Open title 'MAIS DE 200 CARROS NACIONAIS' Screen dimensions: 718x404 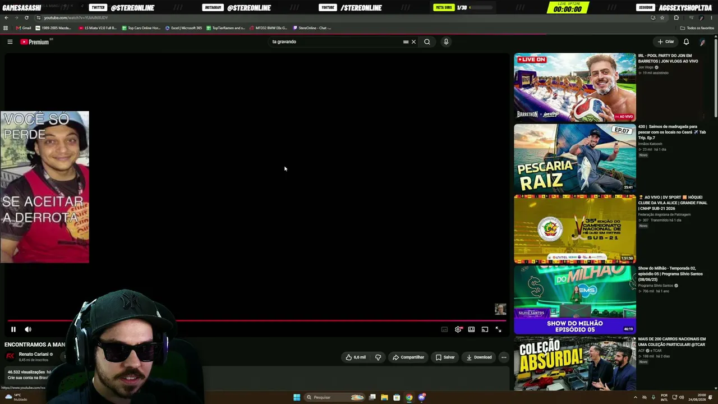(672, 342)
